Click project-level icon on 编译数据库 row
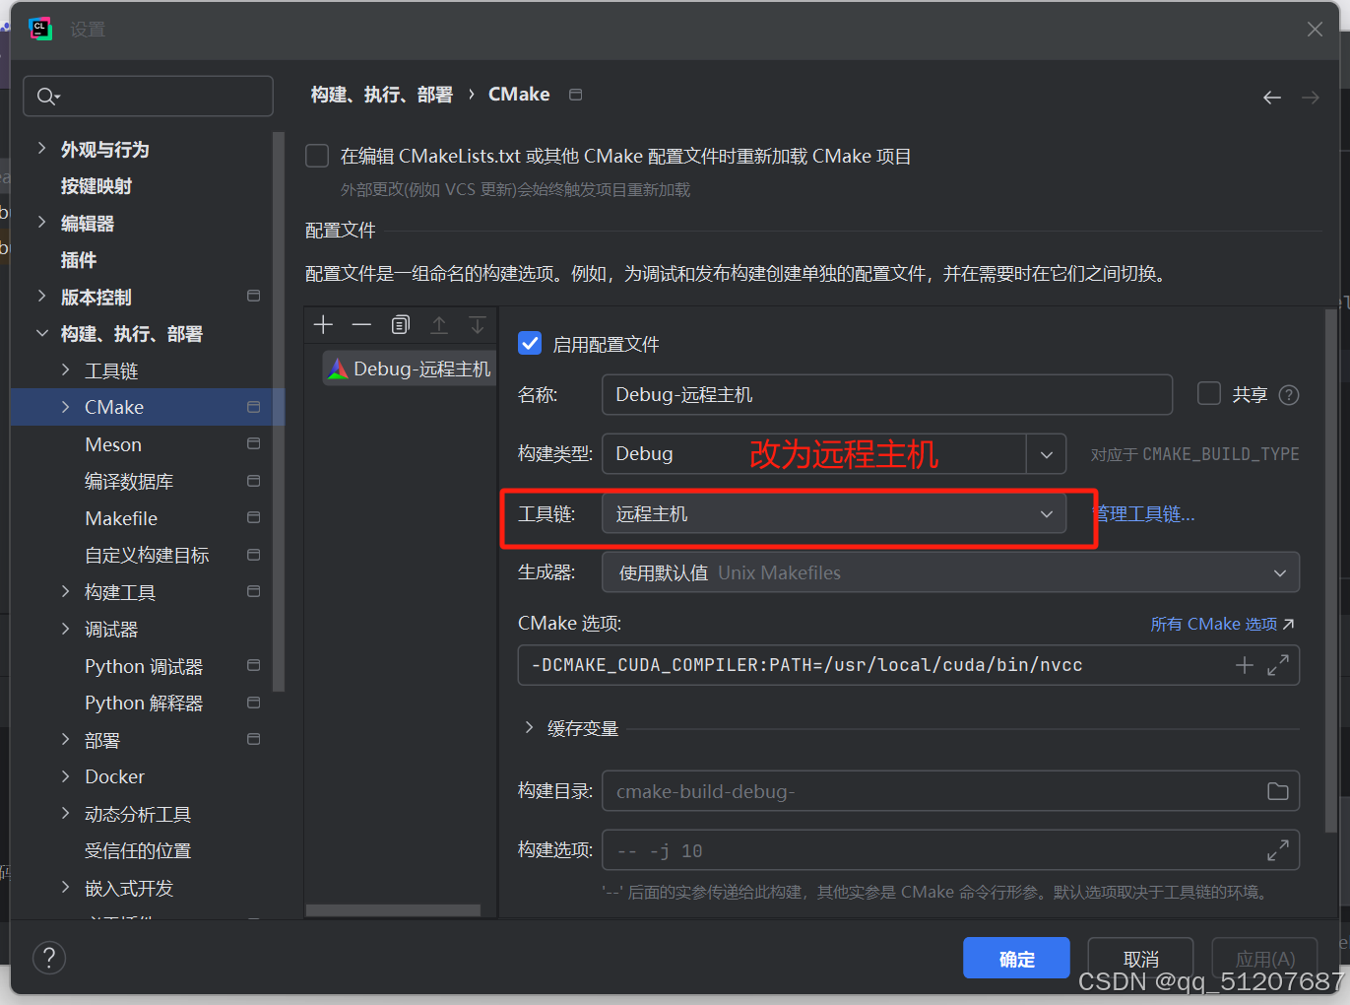This screenshot has width=1350, height=1005. pyautogui.click(x=253, y=481)
